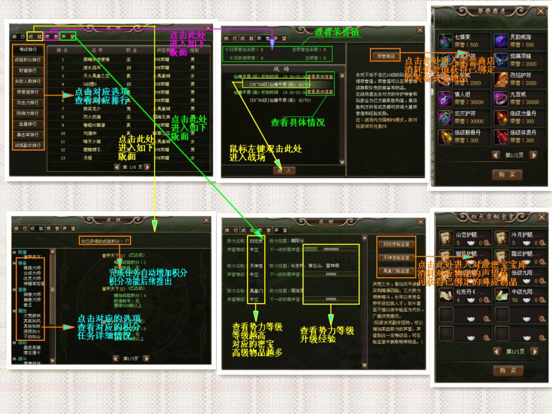The image size is (552, 414).
Task: Collapse the 宠物 achievement category
Action: 15,289
